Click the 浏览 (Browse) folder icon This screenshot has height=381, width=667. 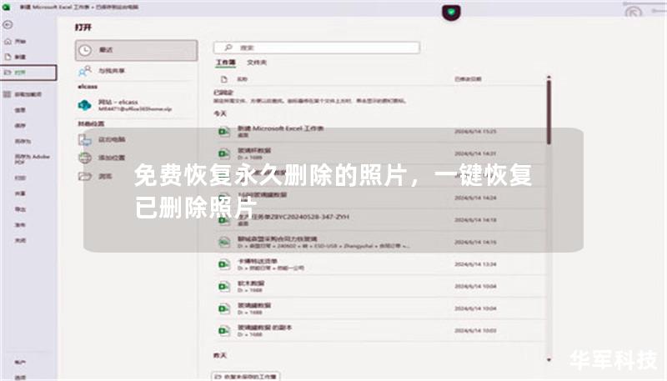pos(84,176)
